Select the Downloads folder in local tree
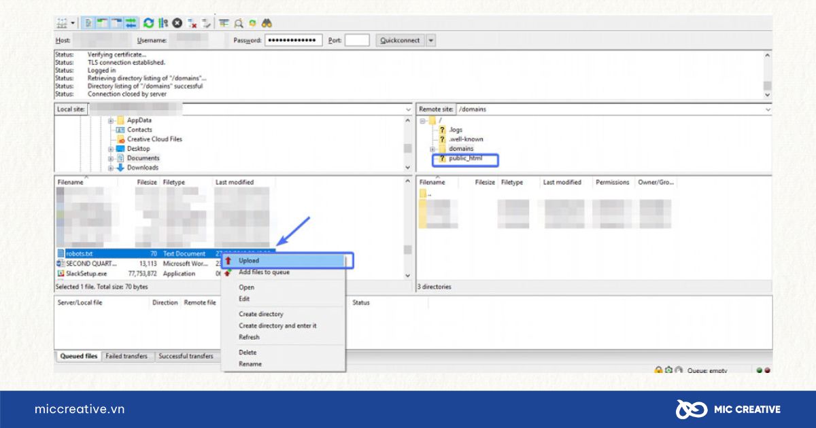Image resolution: width=816 pixels, height=428 pixels. [142, 168]
